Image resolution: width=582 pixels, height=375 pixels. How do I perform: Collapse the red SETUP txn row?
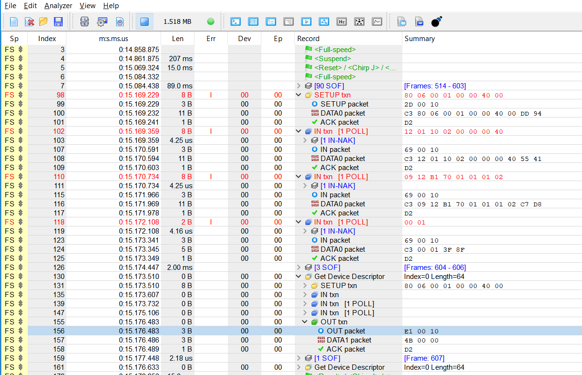point(299,95)
